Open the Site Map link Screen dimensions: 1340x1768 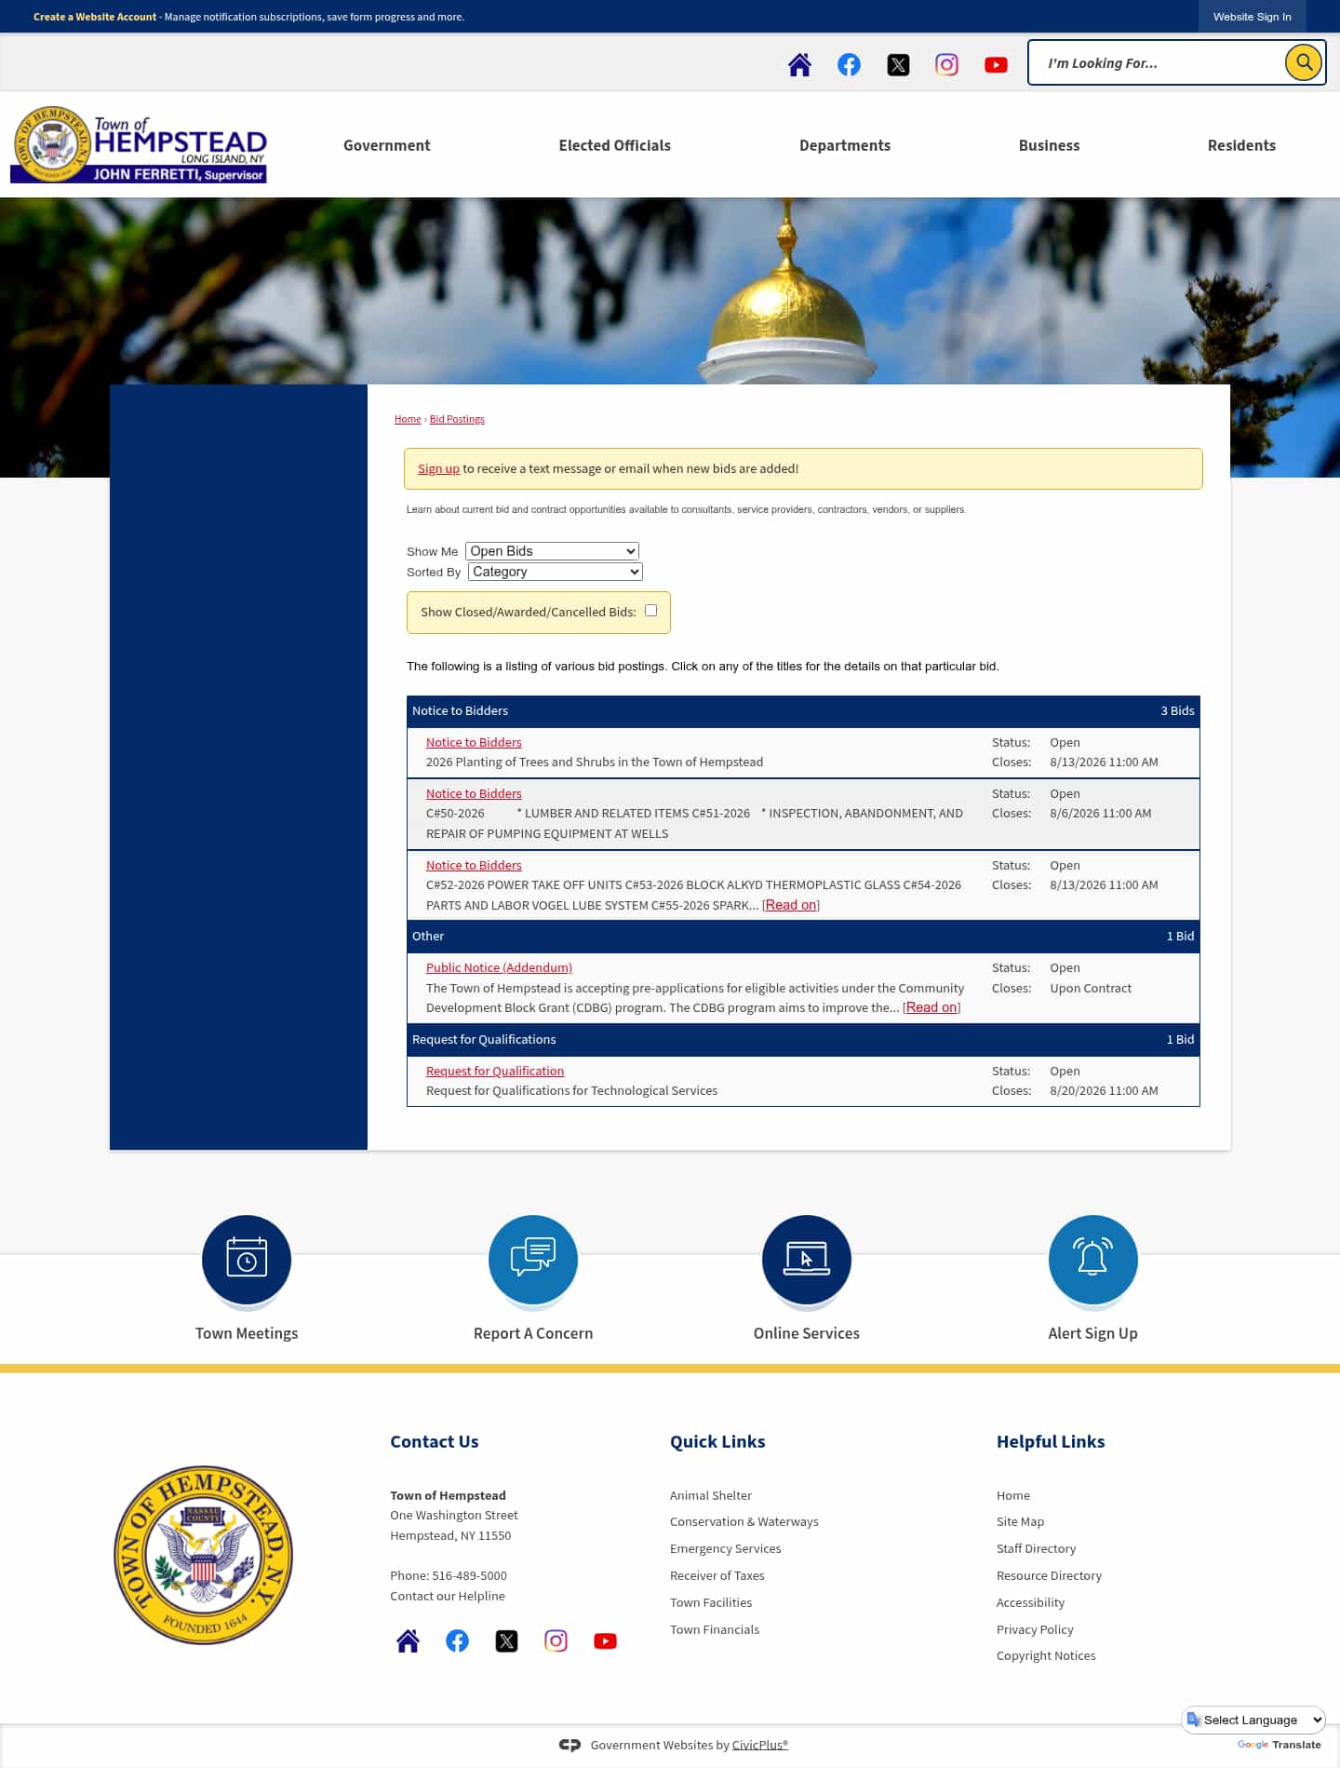click(x=1020, y=1521)
